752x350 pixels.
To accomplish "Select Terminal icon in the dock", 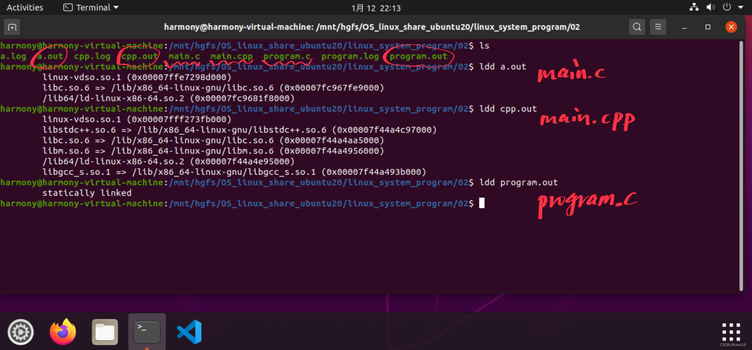I will coord(147,332).
